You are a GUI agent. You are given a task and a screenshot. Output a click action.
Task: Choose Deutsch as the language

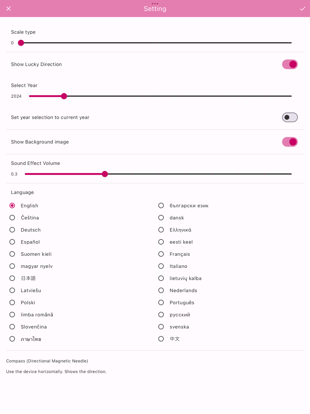(12, 230)
